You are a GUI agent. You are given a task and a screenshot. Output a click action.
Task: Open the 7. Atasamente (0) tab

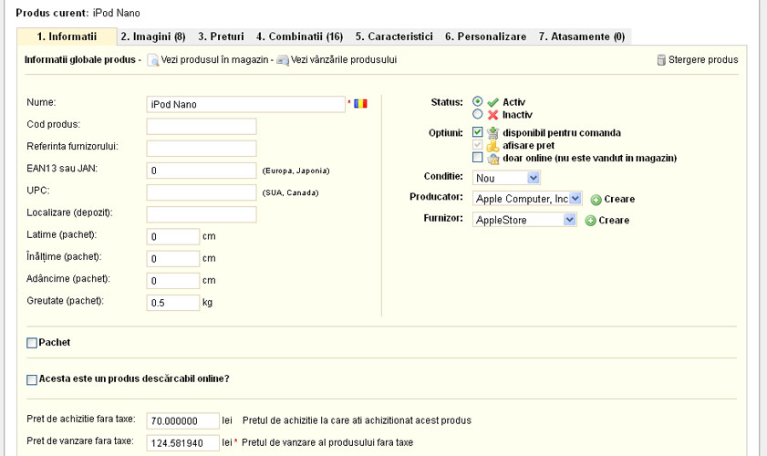tap(582, 36)
